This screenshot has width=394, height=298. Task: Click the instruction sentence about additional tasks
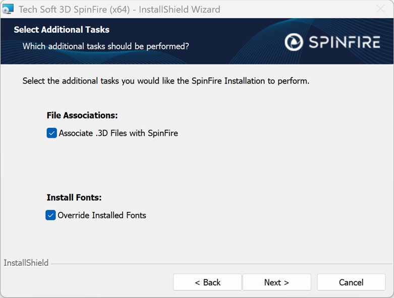pyautogui.click(x=166, y=81)
